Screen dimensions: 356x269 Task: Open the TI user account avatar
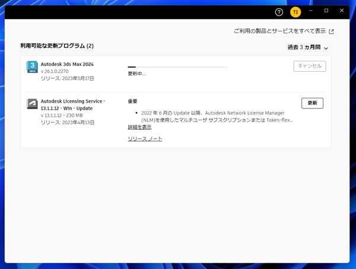295,12
